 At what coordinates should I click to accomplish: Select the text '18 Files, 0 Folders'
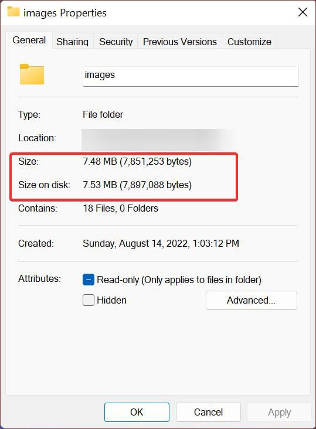(120, 209)
